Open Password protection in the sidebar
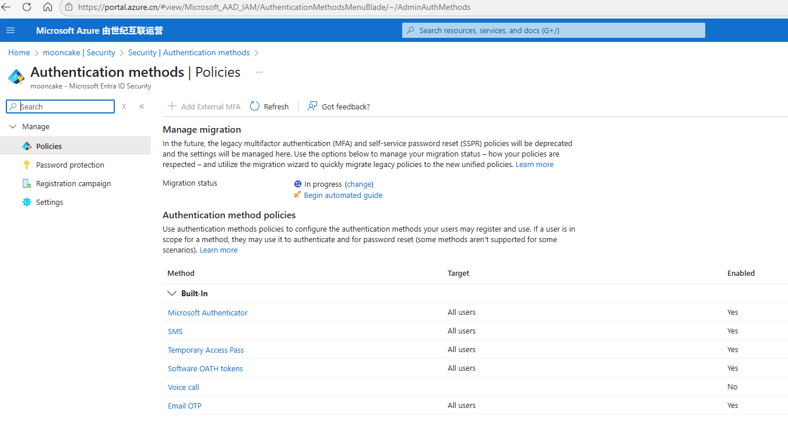 (x=70, y=165)
